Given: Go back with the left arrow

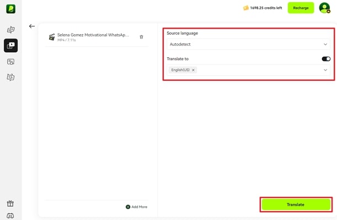Looking at the screenshot, I should (32, 26).
